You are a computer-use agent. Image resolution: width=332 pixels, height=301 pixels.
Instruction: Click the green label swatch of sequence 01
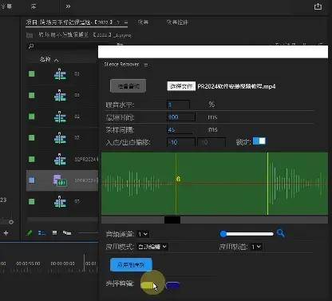32,73
